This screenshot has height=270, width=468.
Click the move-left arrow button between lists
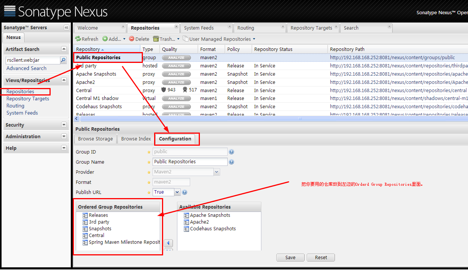(169, 243)
